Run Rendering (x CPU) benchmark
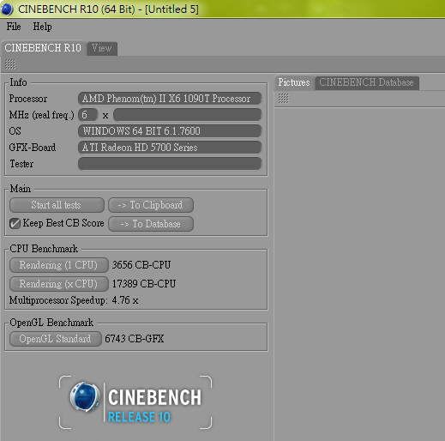 tap(58, 284)
